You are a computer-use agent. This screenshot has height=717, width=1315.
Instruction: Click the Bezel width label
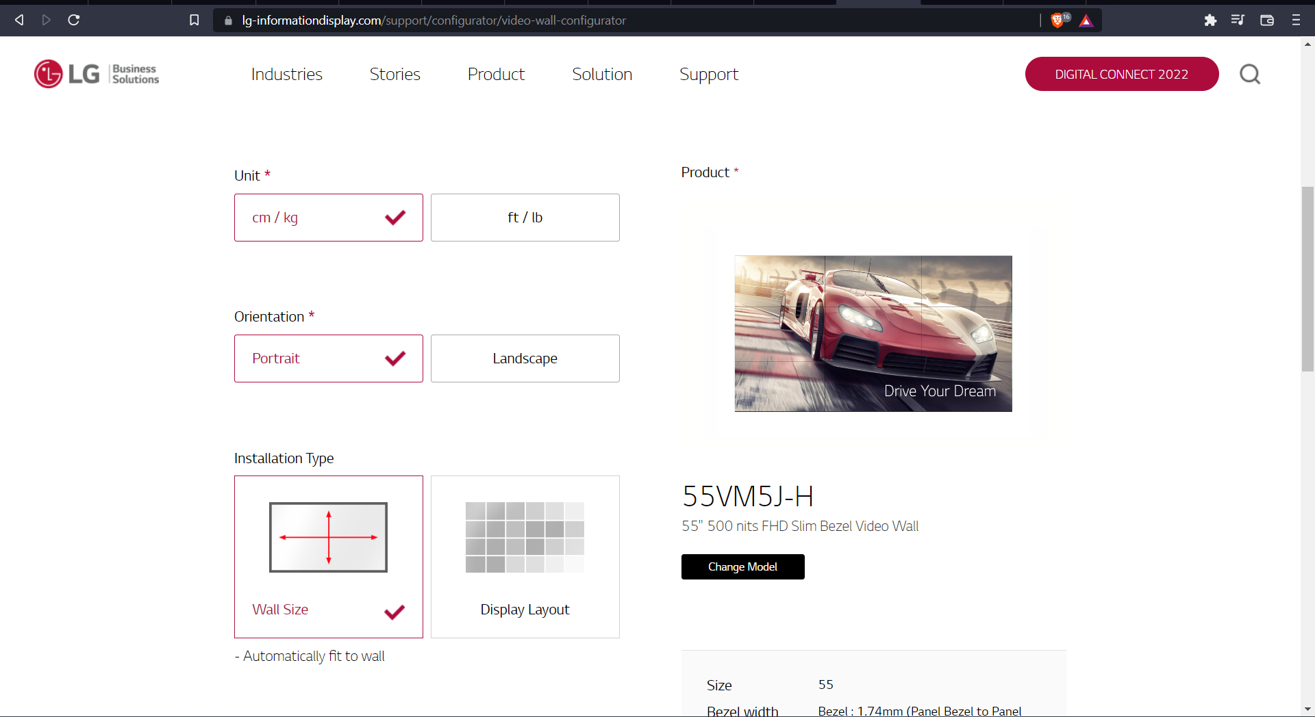pos(742,711)
